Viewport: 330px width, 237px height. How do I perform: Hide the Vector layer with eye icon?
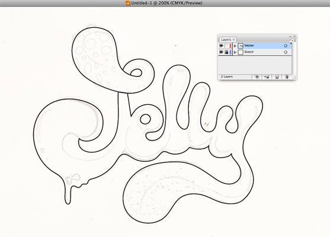click(x=221, y=46)
